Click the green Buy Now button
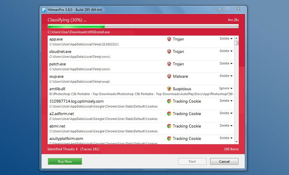Image resolution: width=289 pixels, height=175 pixels. [65, 161]
